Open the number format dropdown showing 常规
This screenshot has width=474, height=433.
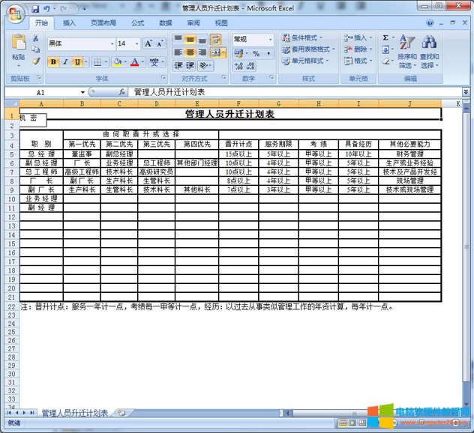[x=269, y=38]
